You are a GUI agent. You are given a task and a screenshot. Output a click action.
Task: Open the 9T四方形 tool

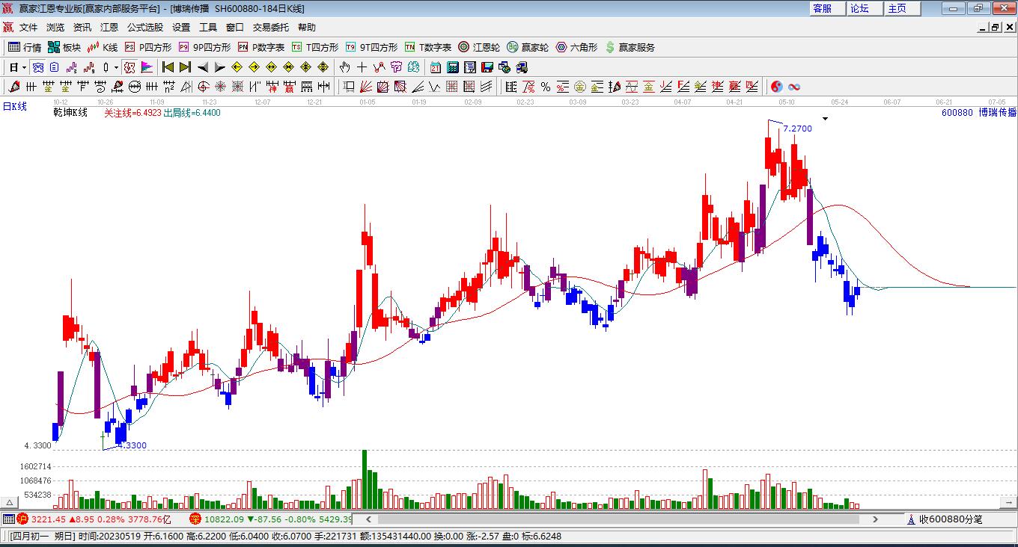(371, 47)
